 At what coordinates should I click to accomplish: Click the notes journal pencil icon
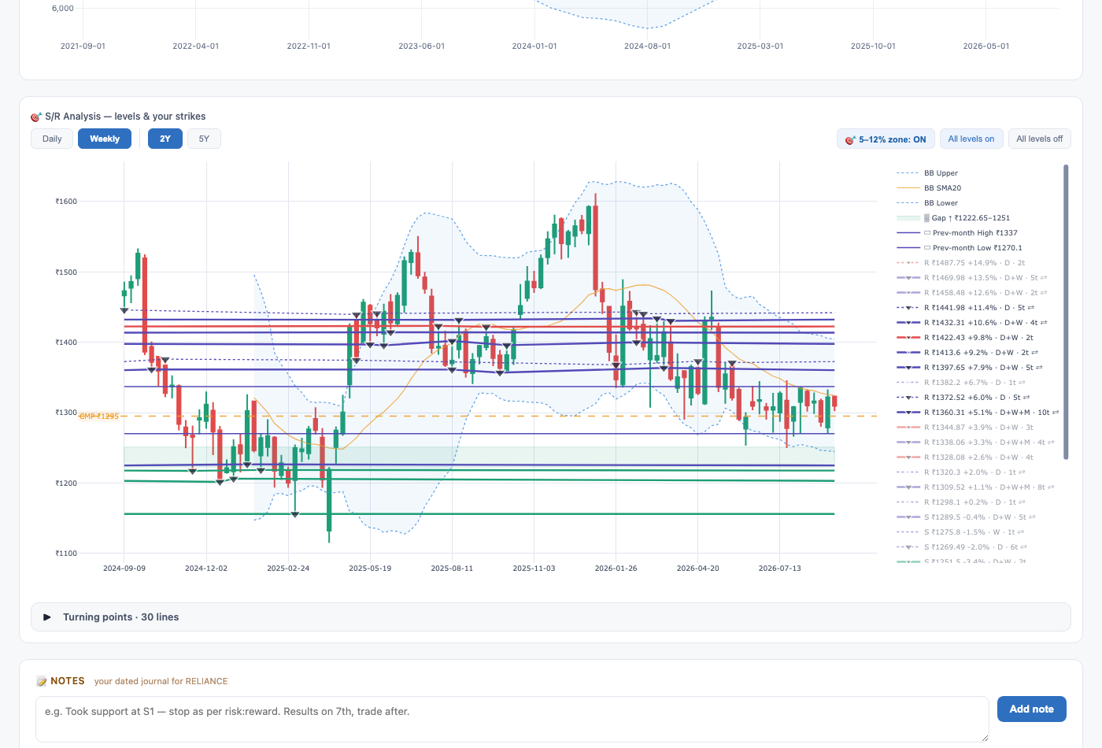[42, 681]
